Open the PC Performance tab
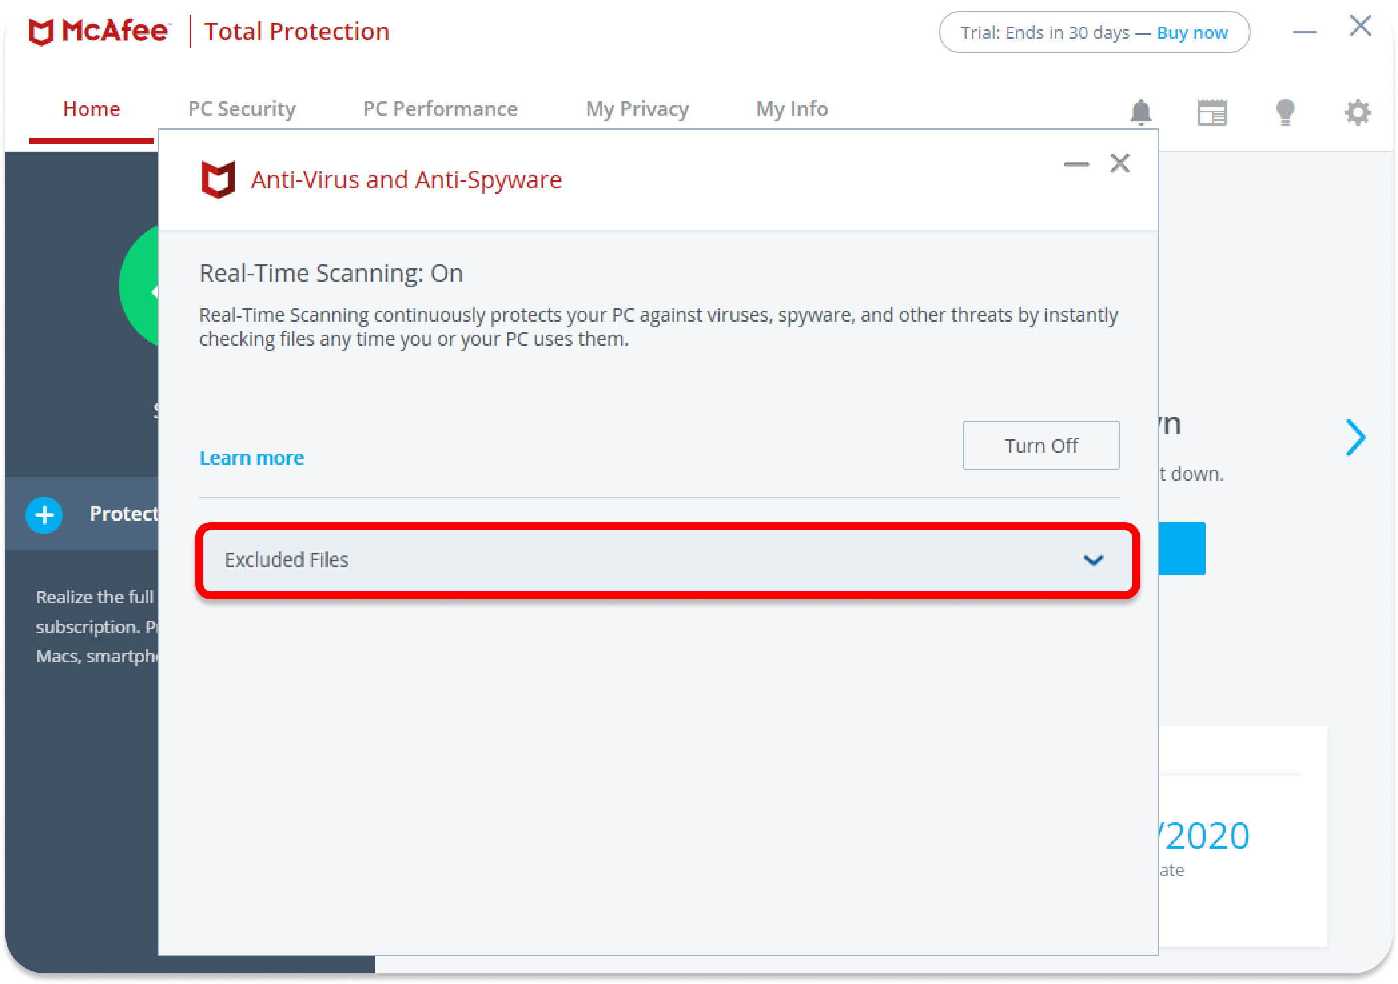1398x984 pixels. [440, 109]
